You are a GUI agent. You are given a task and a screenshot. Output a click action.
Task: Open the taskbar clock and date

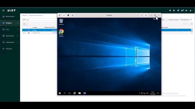(x=152, y=93)
